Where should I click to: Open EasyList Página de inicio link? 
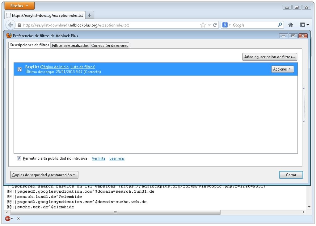(55, 67)
